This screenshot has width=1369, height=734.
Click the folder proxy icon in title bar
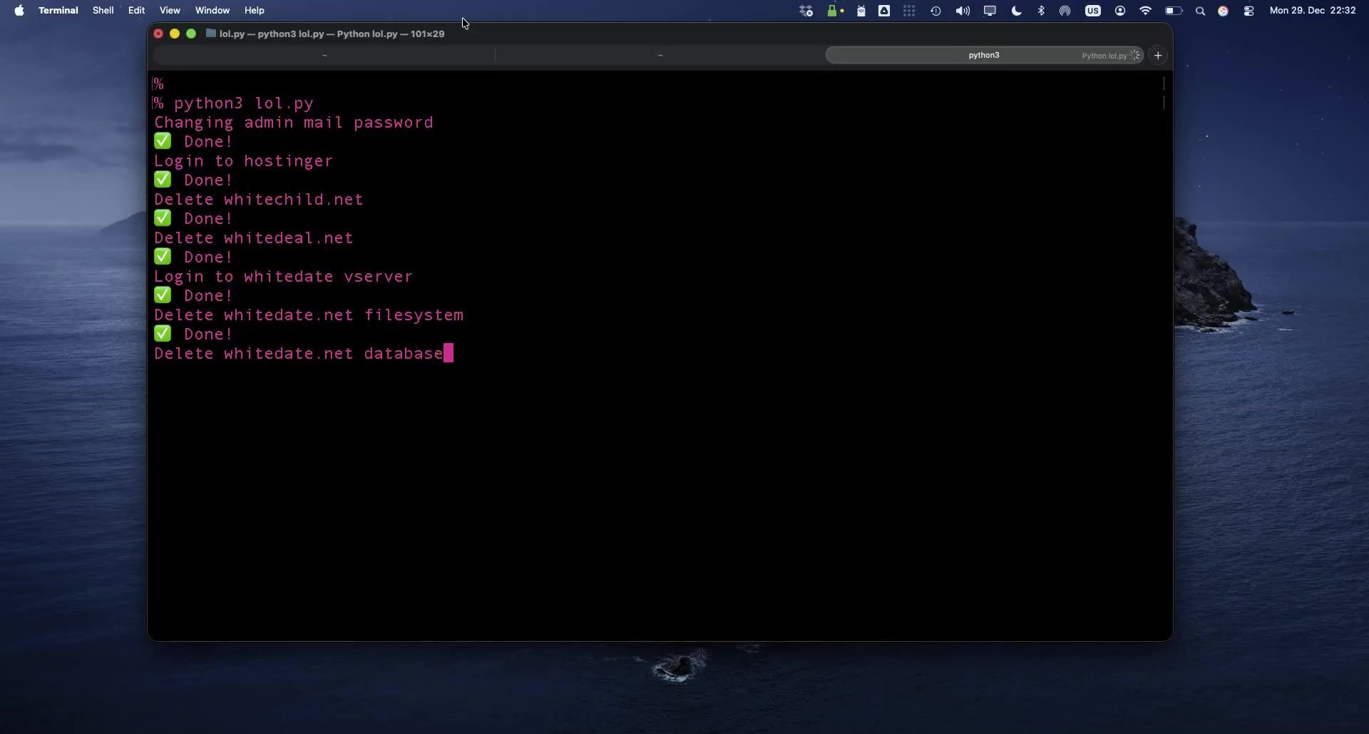(211, 34)
